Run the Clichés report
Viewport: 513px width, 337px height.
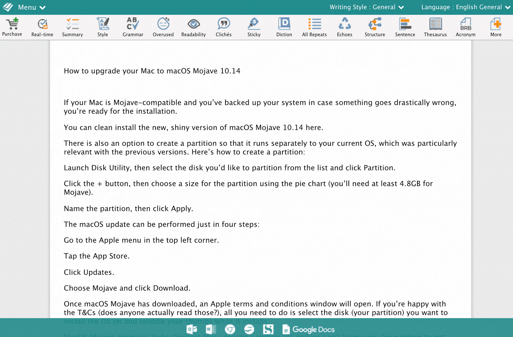[x=223, y=27]
